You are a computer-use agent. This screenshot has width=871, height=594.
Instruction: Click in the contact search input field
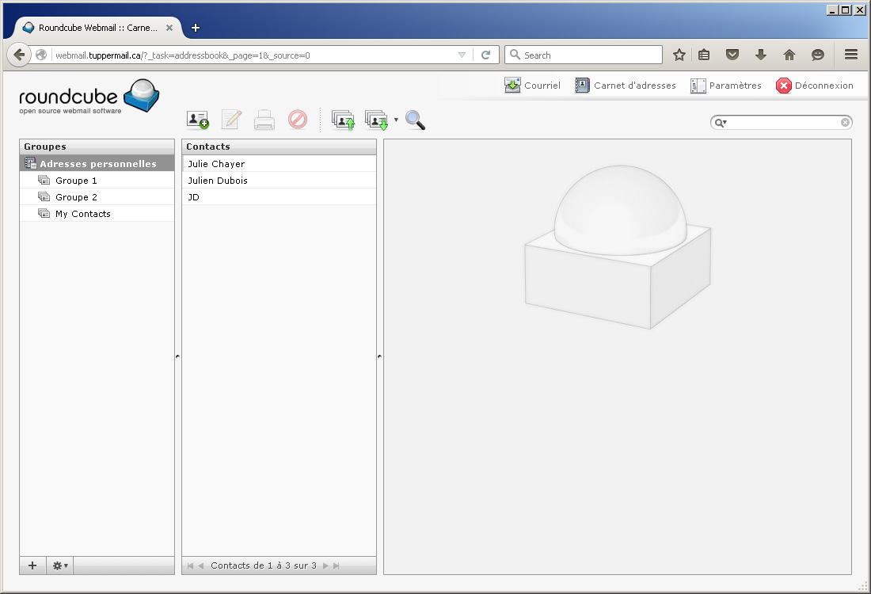(782, 123)
